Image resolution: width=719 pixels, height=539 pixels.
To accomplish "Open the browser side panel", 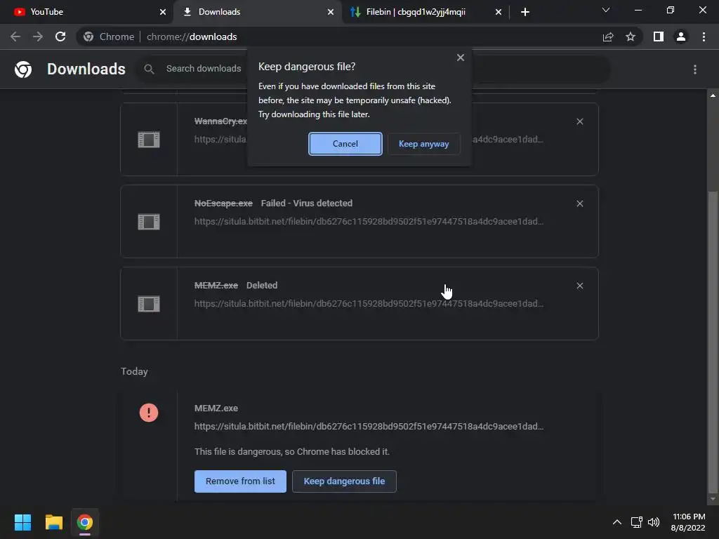I will (659, 36).
